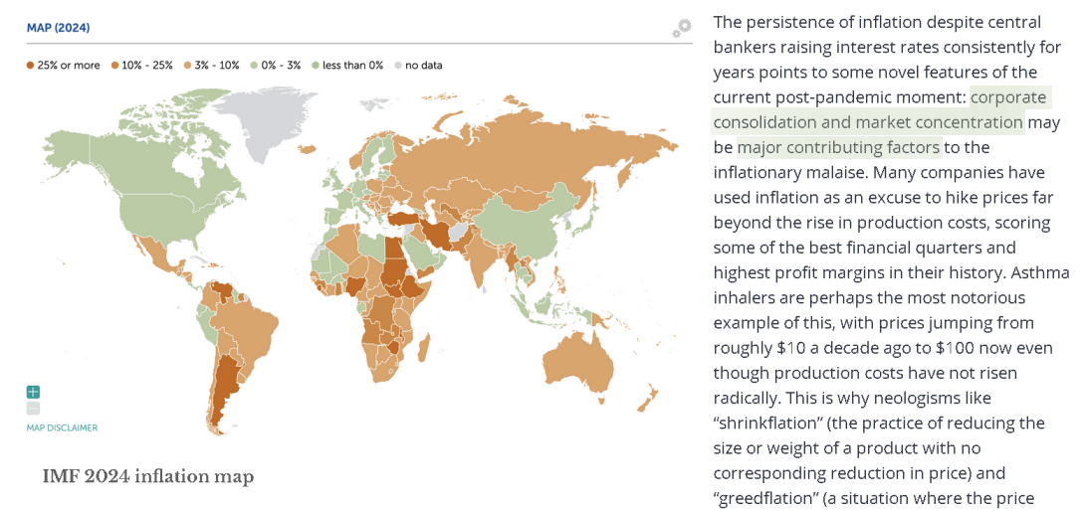Open the MAP DISCLAIMER link

click(62, 427)
